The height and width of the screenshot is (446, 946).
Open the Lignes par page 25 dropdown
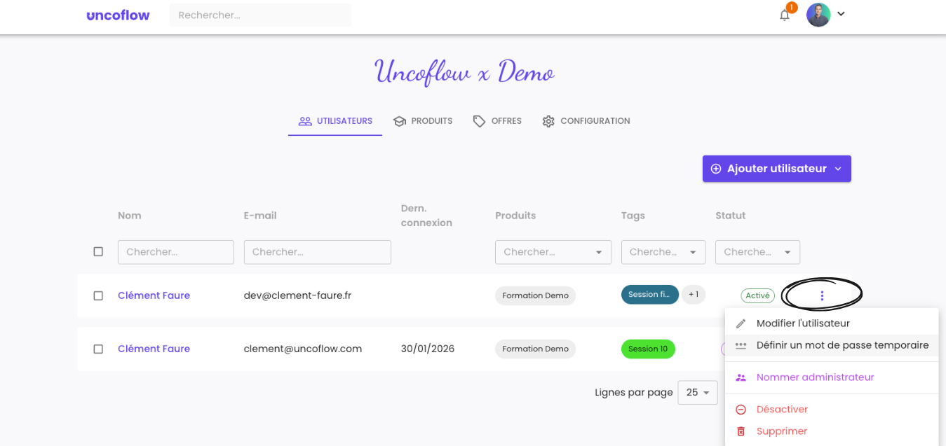tap(697, 393)
